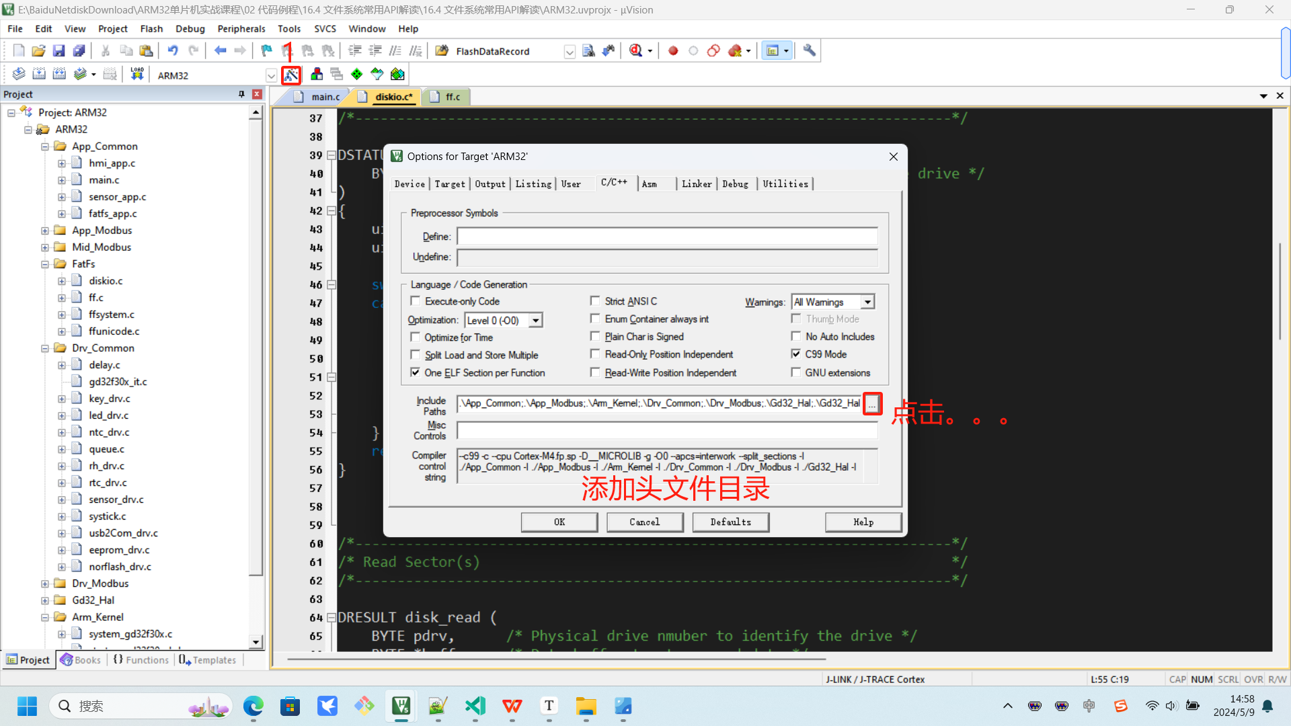
Task: Enable the Execute-only Code checkbox
Action: [x=416, y=301]
